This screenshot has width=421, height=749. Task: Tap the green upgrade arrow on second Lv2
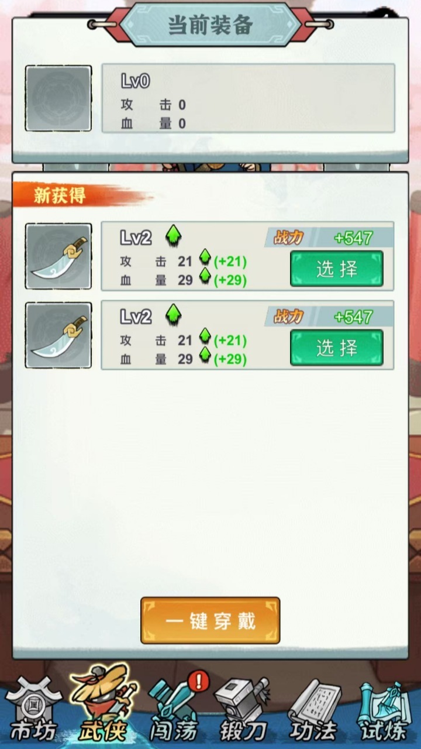(174, 315)
